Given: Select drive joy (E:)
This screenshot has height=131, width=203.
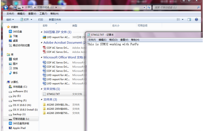Looking at the screenshot, I should (15, 96).
